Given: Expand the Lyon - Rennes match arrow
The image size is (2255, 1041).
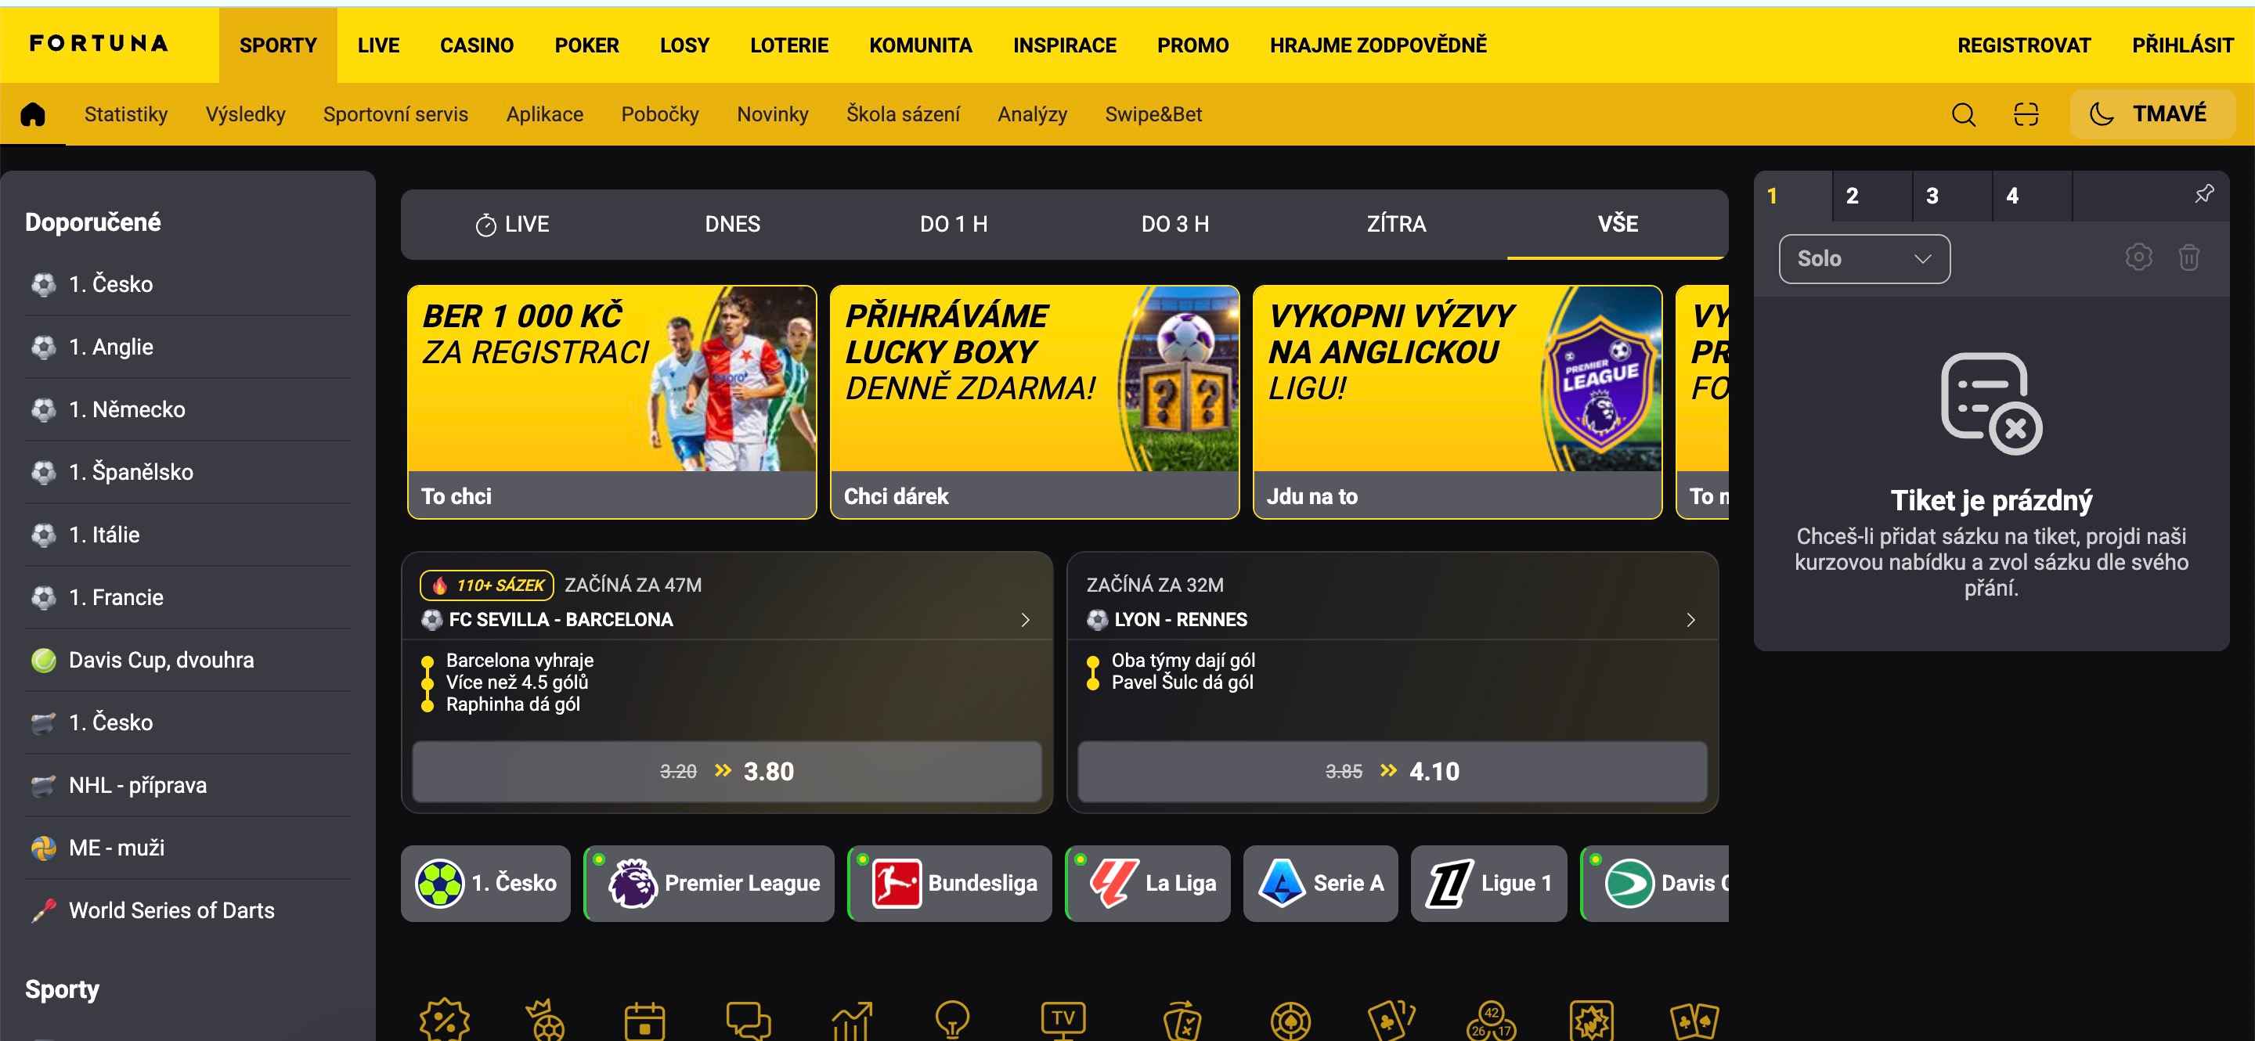Looking at the screenshot, I should pyautogui.click(x=1690, y=619).
